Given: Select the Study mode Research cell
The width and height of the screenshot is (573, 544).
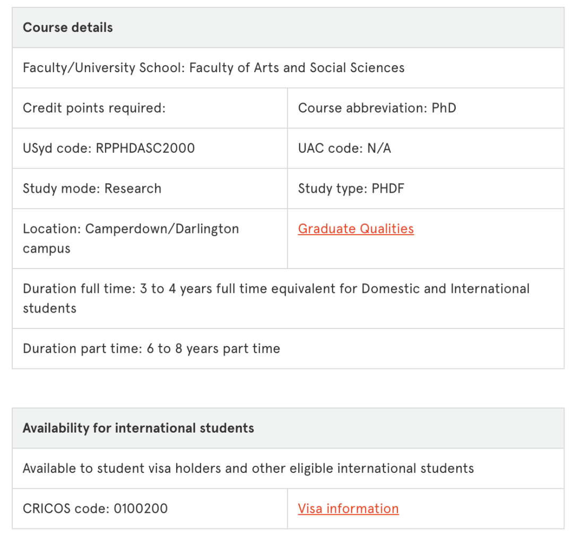Looking at the screenshot, I should [x=92, y=188].
